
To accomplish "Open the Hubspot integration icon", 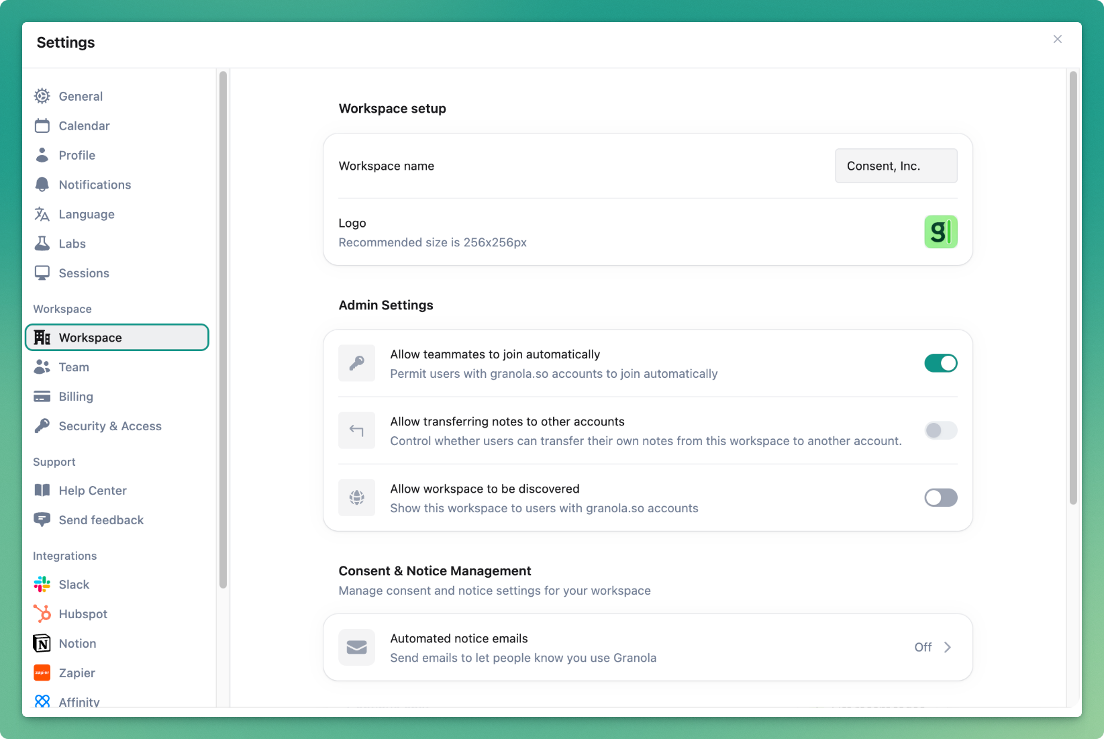I will coord(42,614).
